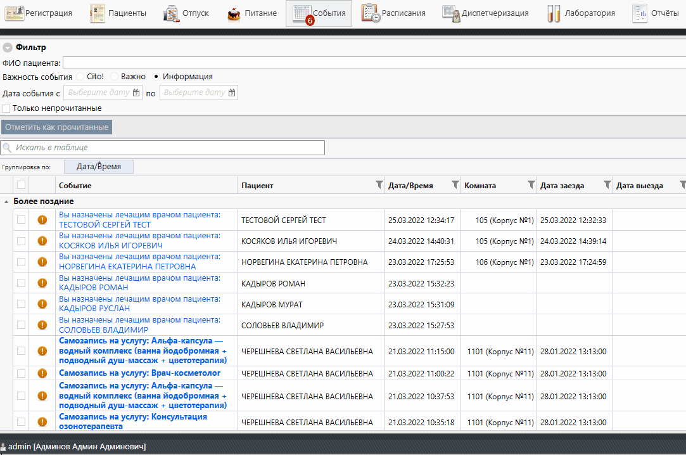686x455 pixels.
Task: Click the calendar icon in end date field
Action: (232, 93)
